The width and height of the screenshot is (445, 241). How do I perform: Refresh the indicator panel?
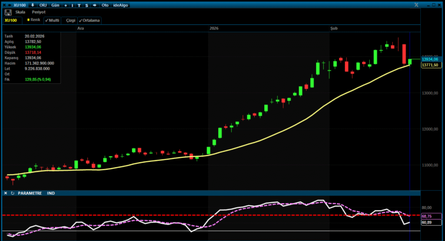tap(12, 193)
